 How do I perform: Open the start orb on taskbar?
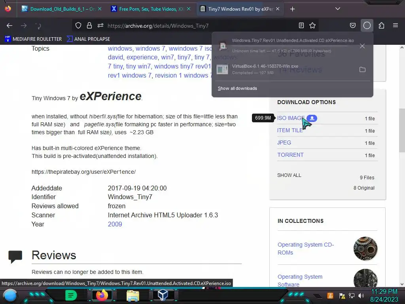[x=10, y=295]
